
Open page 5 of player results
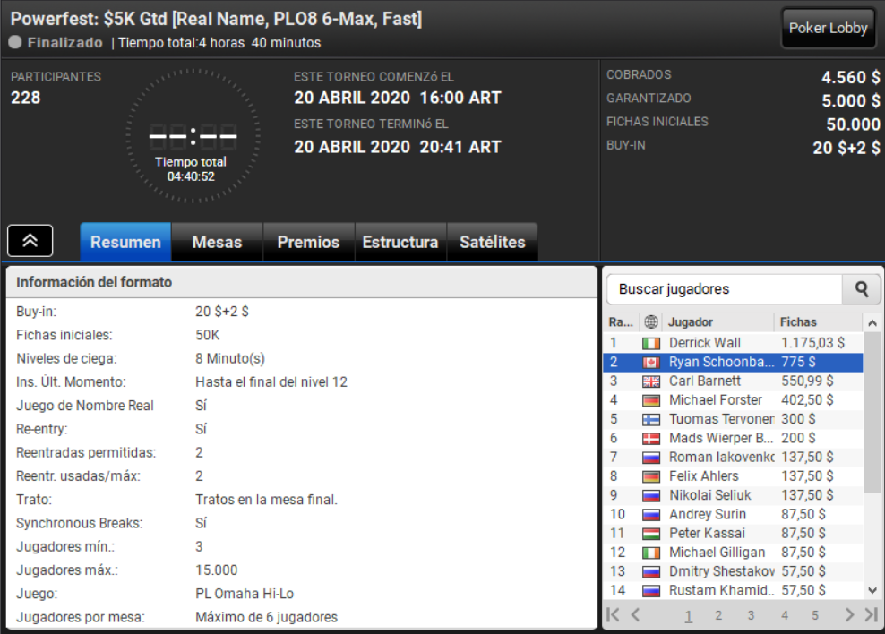click(x=815, y=615)
